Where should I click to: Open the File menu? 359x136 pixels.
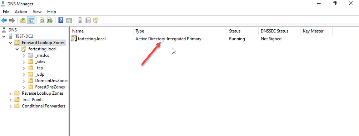pyautogui.click(x=6, y=11)
